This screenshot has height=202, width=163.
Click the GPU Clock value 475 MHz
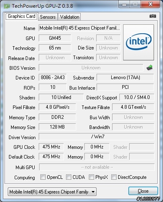click(x=51, y=147)
